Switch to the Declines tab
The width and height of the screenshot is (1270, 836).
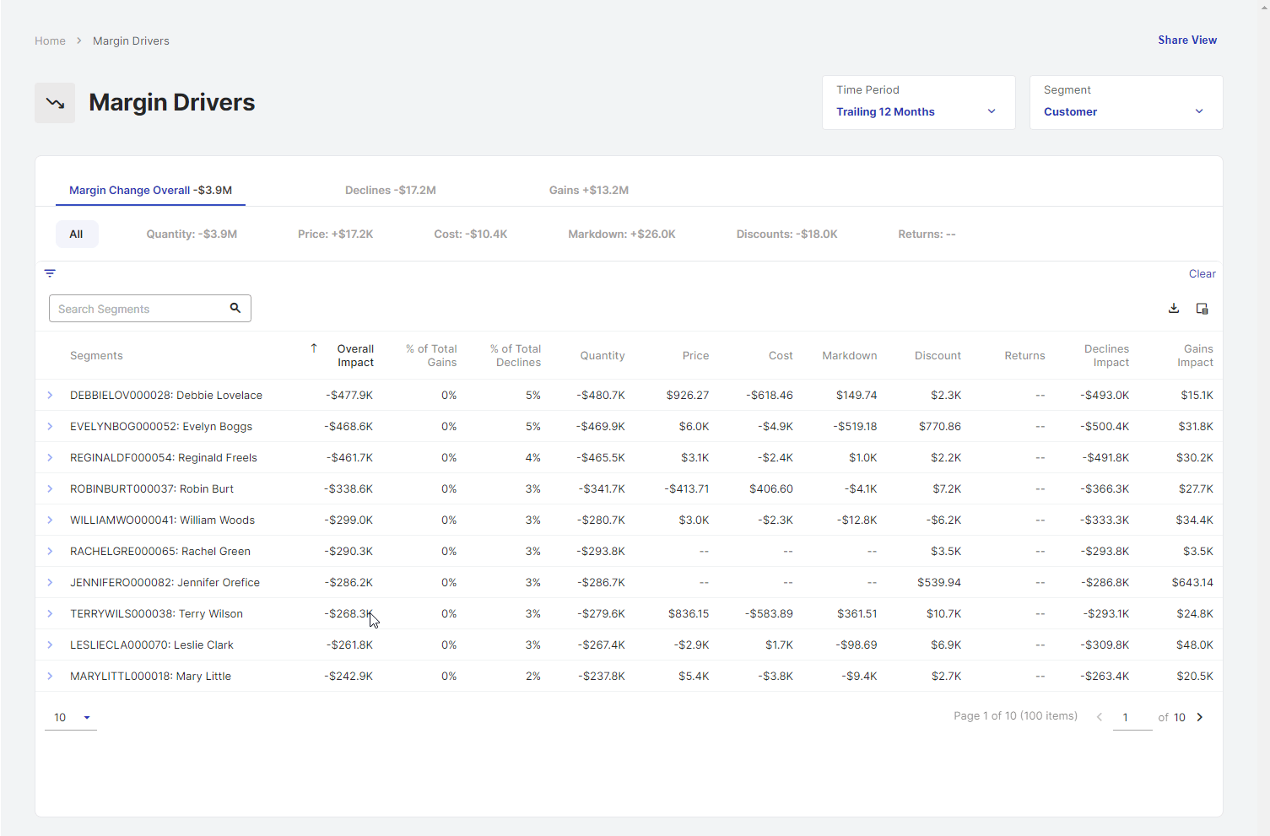(390, 191)
